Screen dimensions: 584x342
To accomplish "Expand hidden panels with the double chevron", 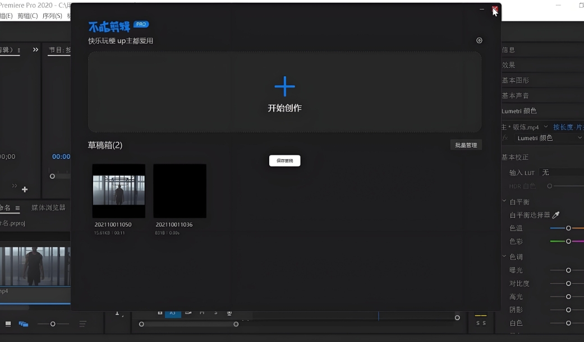I will click(x=36, y=50).
